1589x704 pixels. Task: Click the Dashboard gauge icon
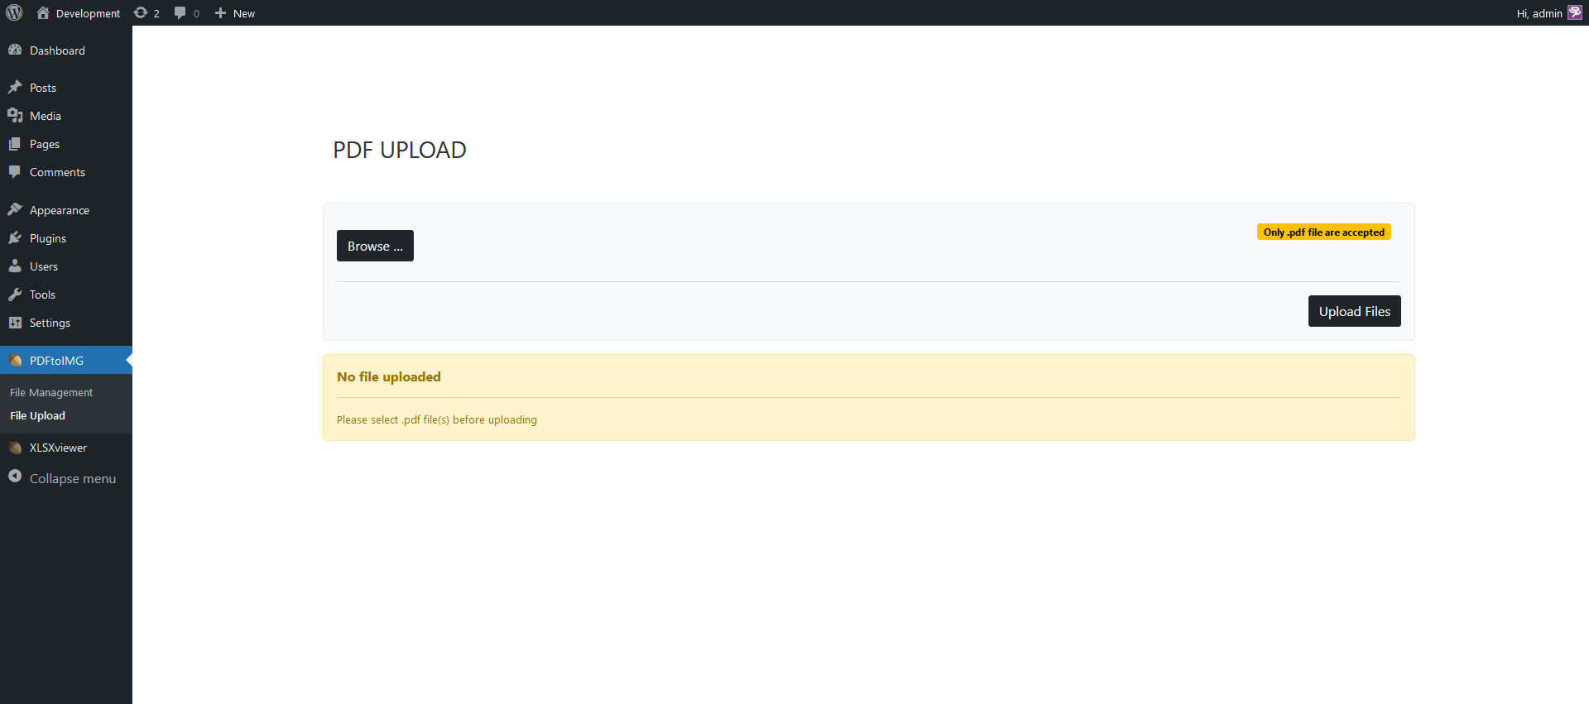(15, 50)
